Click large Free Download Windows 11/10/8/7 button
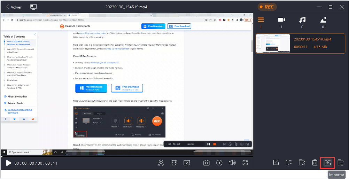The height and width of the screenshot is (179, 349). [x=91, y=88]
